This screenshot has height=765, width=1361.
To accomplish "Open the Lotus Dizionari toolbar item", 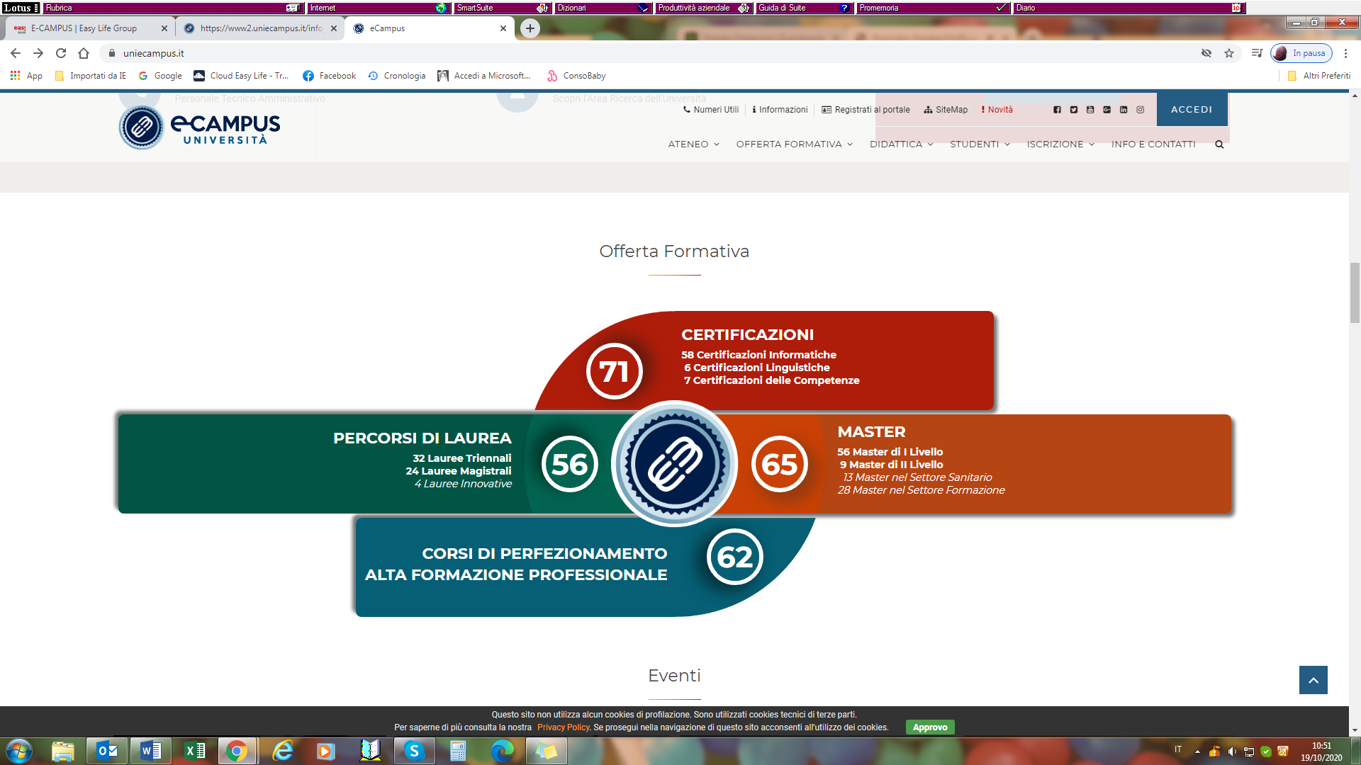I will click(603, 8).
